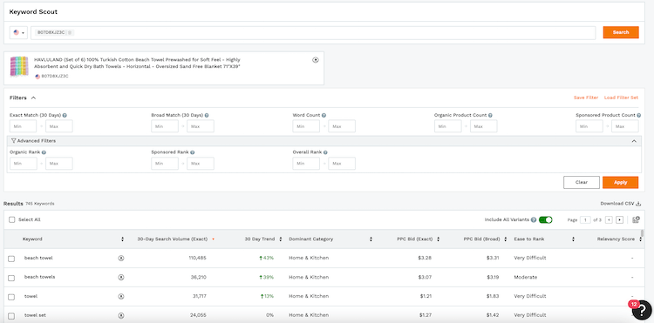Image resolution: width=654 pixels, height=323 pixels.
Task: Click the circular icon on the product card
Action: point(316,60)
